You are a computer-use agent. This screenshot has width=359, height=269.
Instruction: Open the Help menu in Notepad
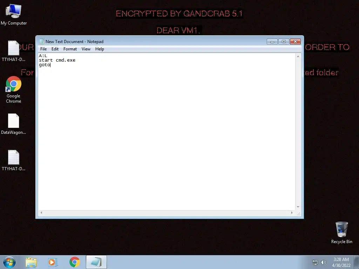coord(100,49)
